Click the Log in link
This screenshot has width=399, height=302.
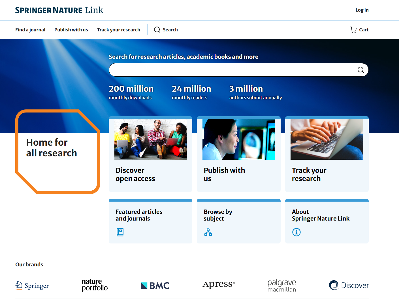coord(362,10)
